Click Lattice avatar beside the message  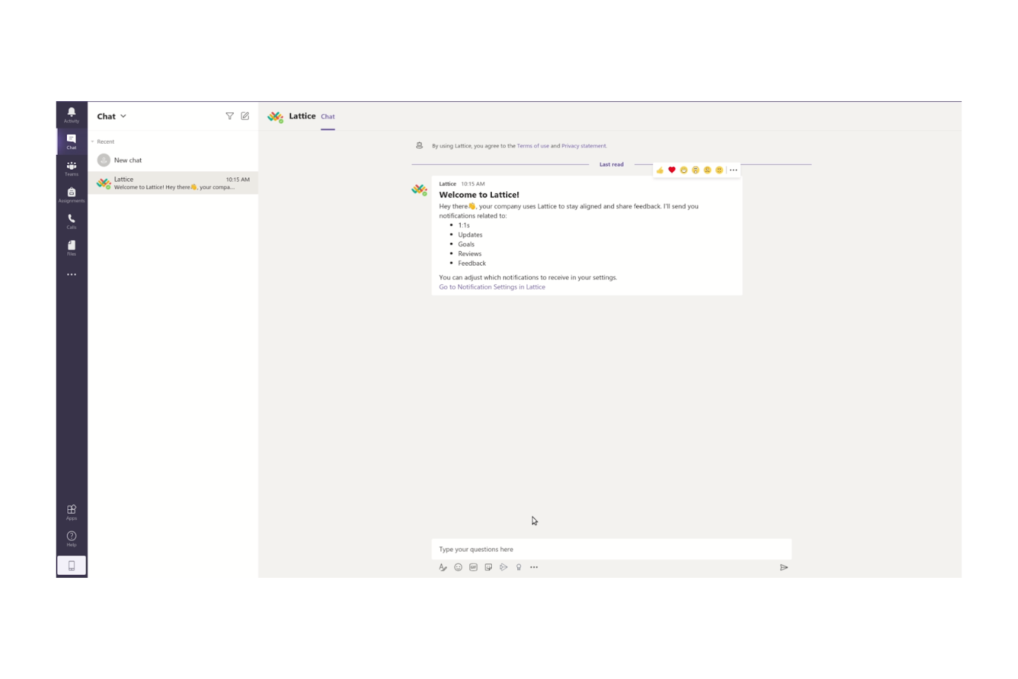[x=420, y=189]
